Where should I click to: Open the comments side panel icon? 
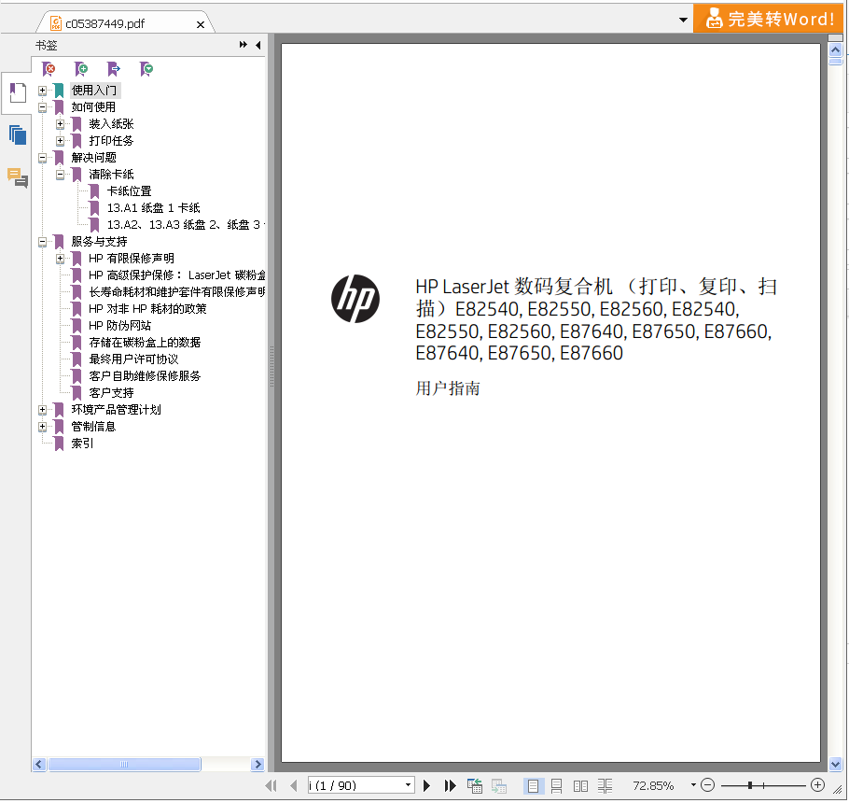click(18, 177)
